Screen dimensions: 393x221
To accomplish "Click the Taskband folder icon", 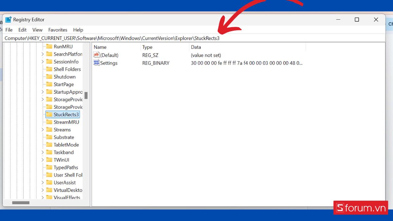I will click(49, 152).
